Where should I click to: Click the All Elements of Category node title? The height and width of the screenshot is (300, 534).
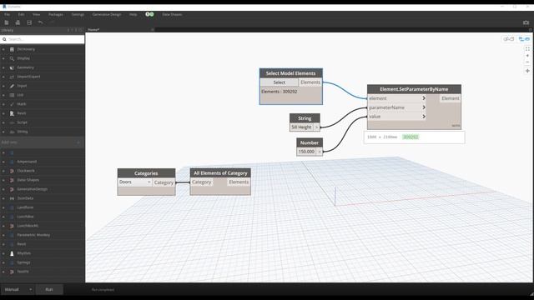[220, 173]
